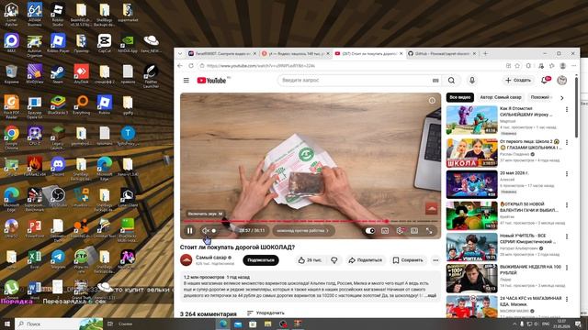Open Google Chrome desktop shortcut
The height and width of the screenshot is (330, 588).
click(x=12, y=136)
